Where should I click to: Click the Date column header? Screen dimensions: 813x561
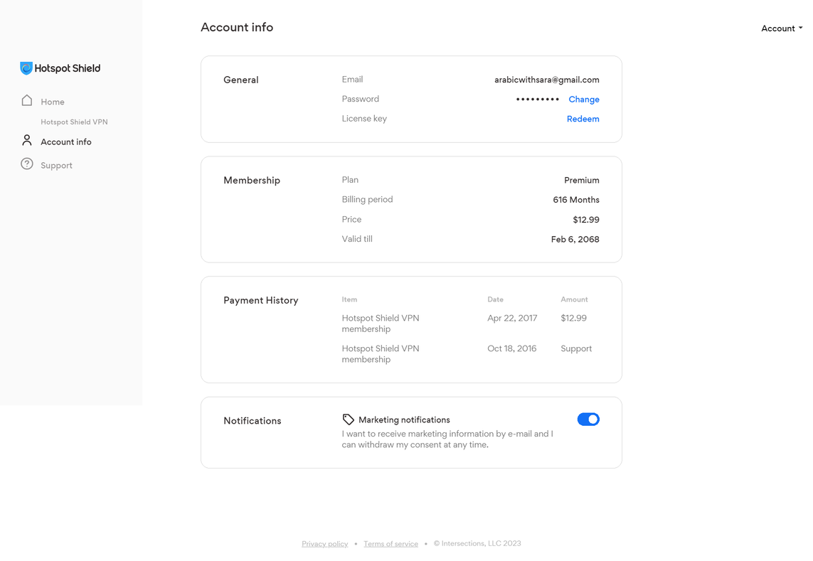[x=495, y=299]
